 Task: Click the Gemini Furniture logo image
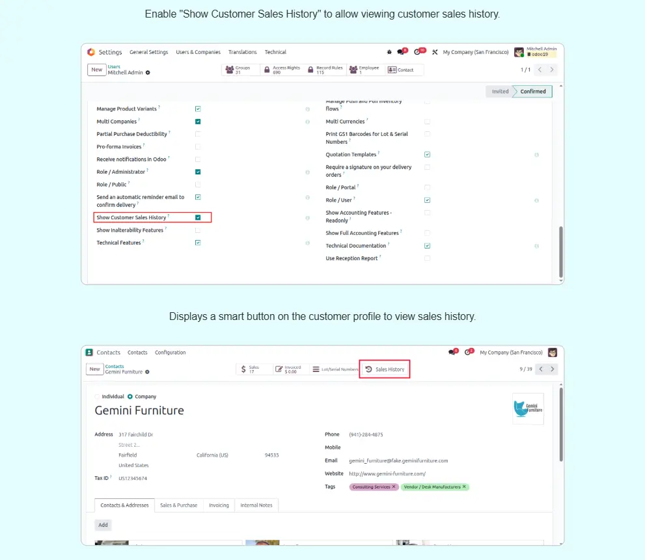[528, 408]
